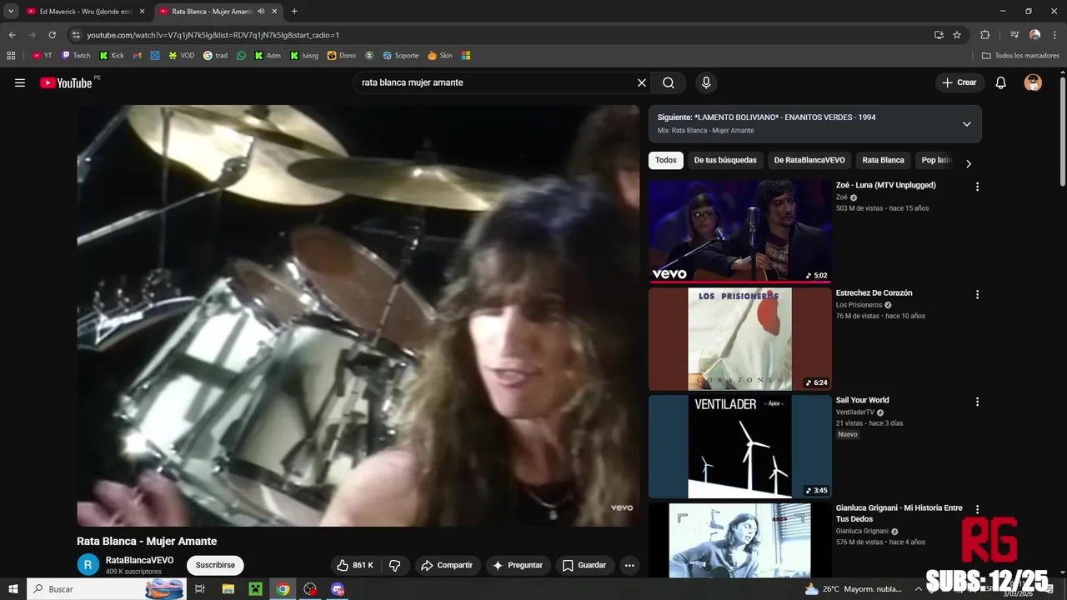Mute tab audio on Rata Blanca tab
1067x600 pixels.
coord(261,12)
